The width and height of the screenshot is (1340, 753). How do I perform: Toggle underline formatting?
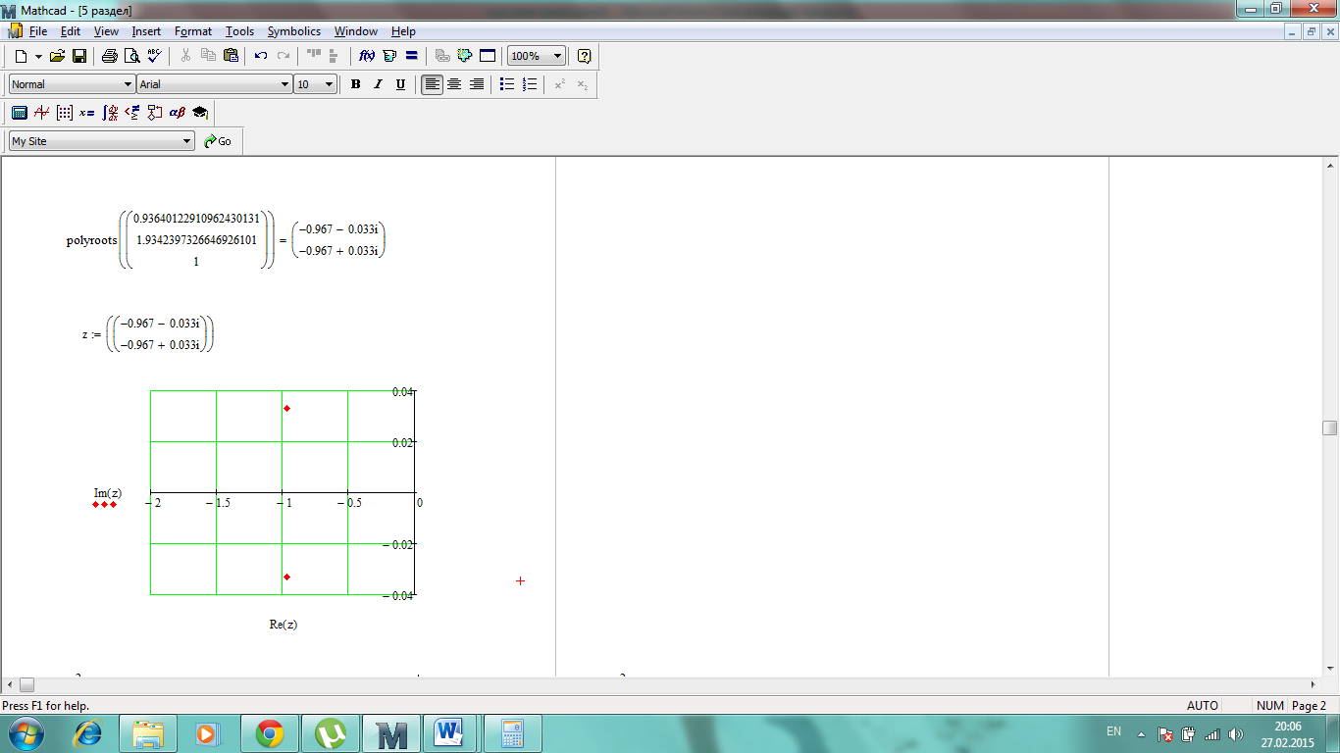[400, 84]
